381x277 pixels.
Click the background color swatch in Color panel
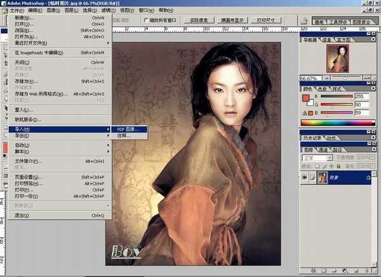click(310, 101)
